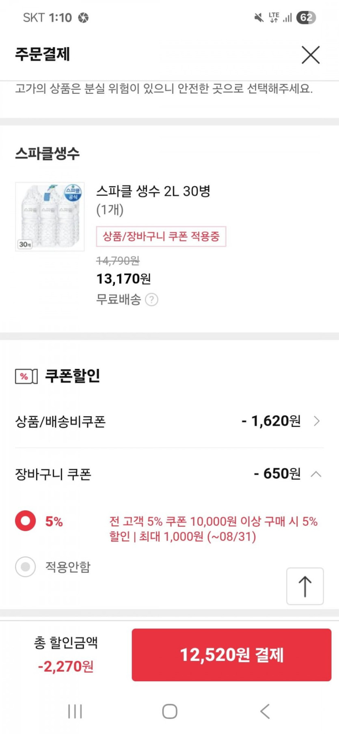Viewport: 339px width, 734px height.
Task: Select the 5% cart coupon radio button
Action: point(26,521)
